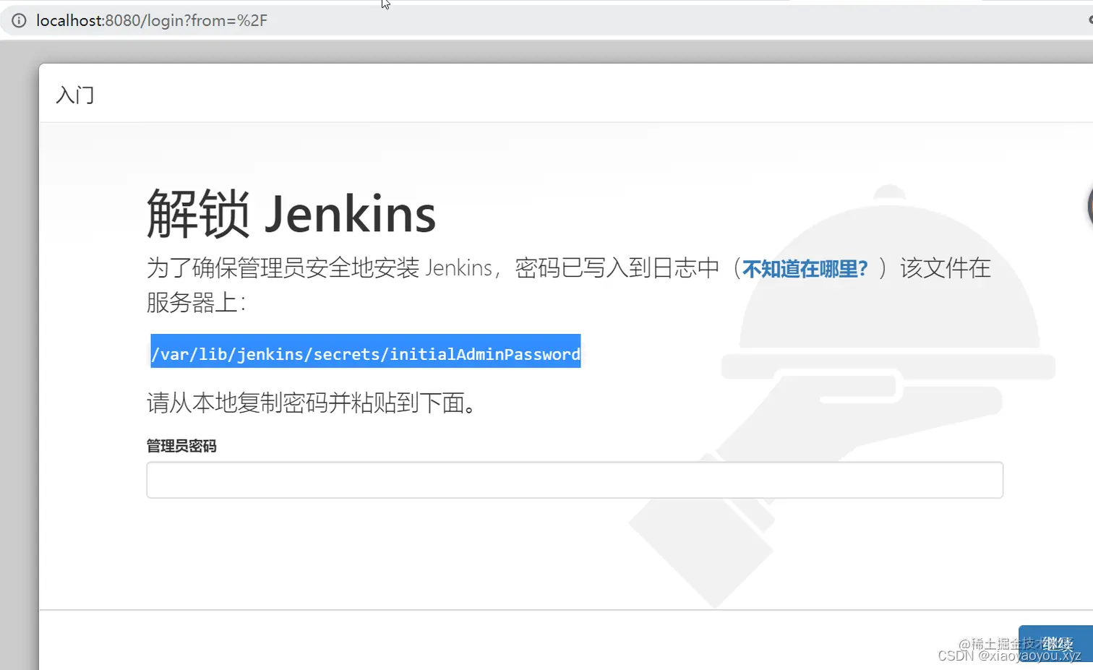
Task: Click inside the empty admin password box
Action: tap(575, 479)
